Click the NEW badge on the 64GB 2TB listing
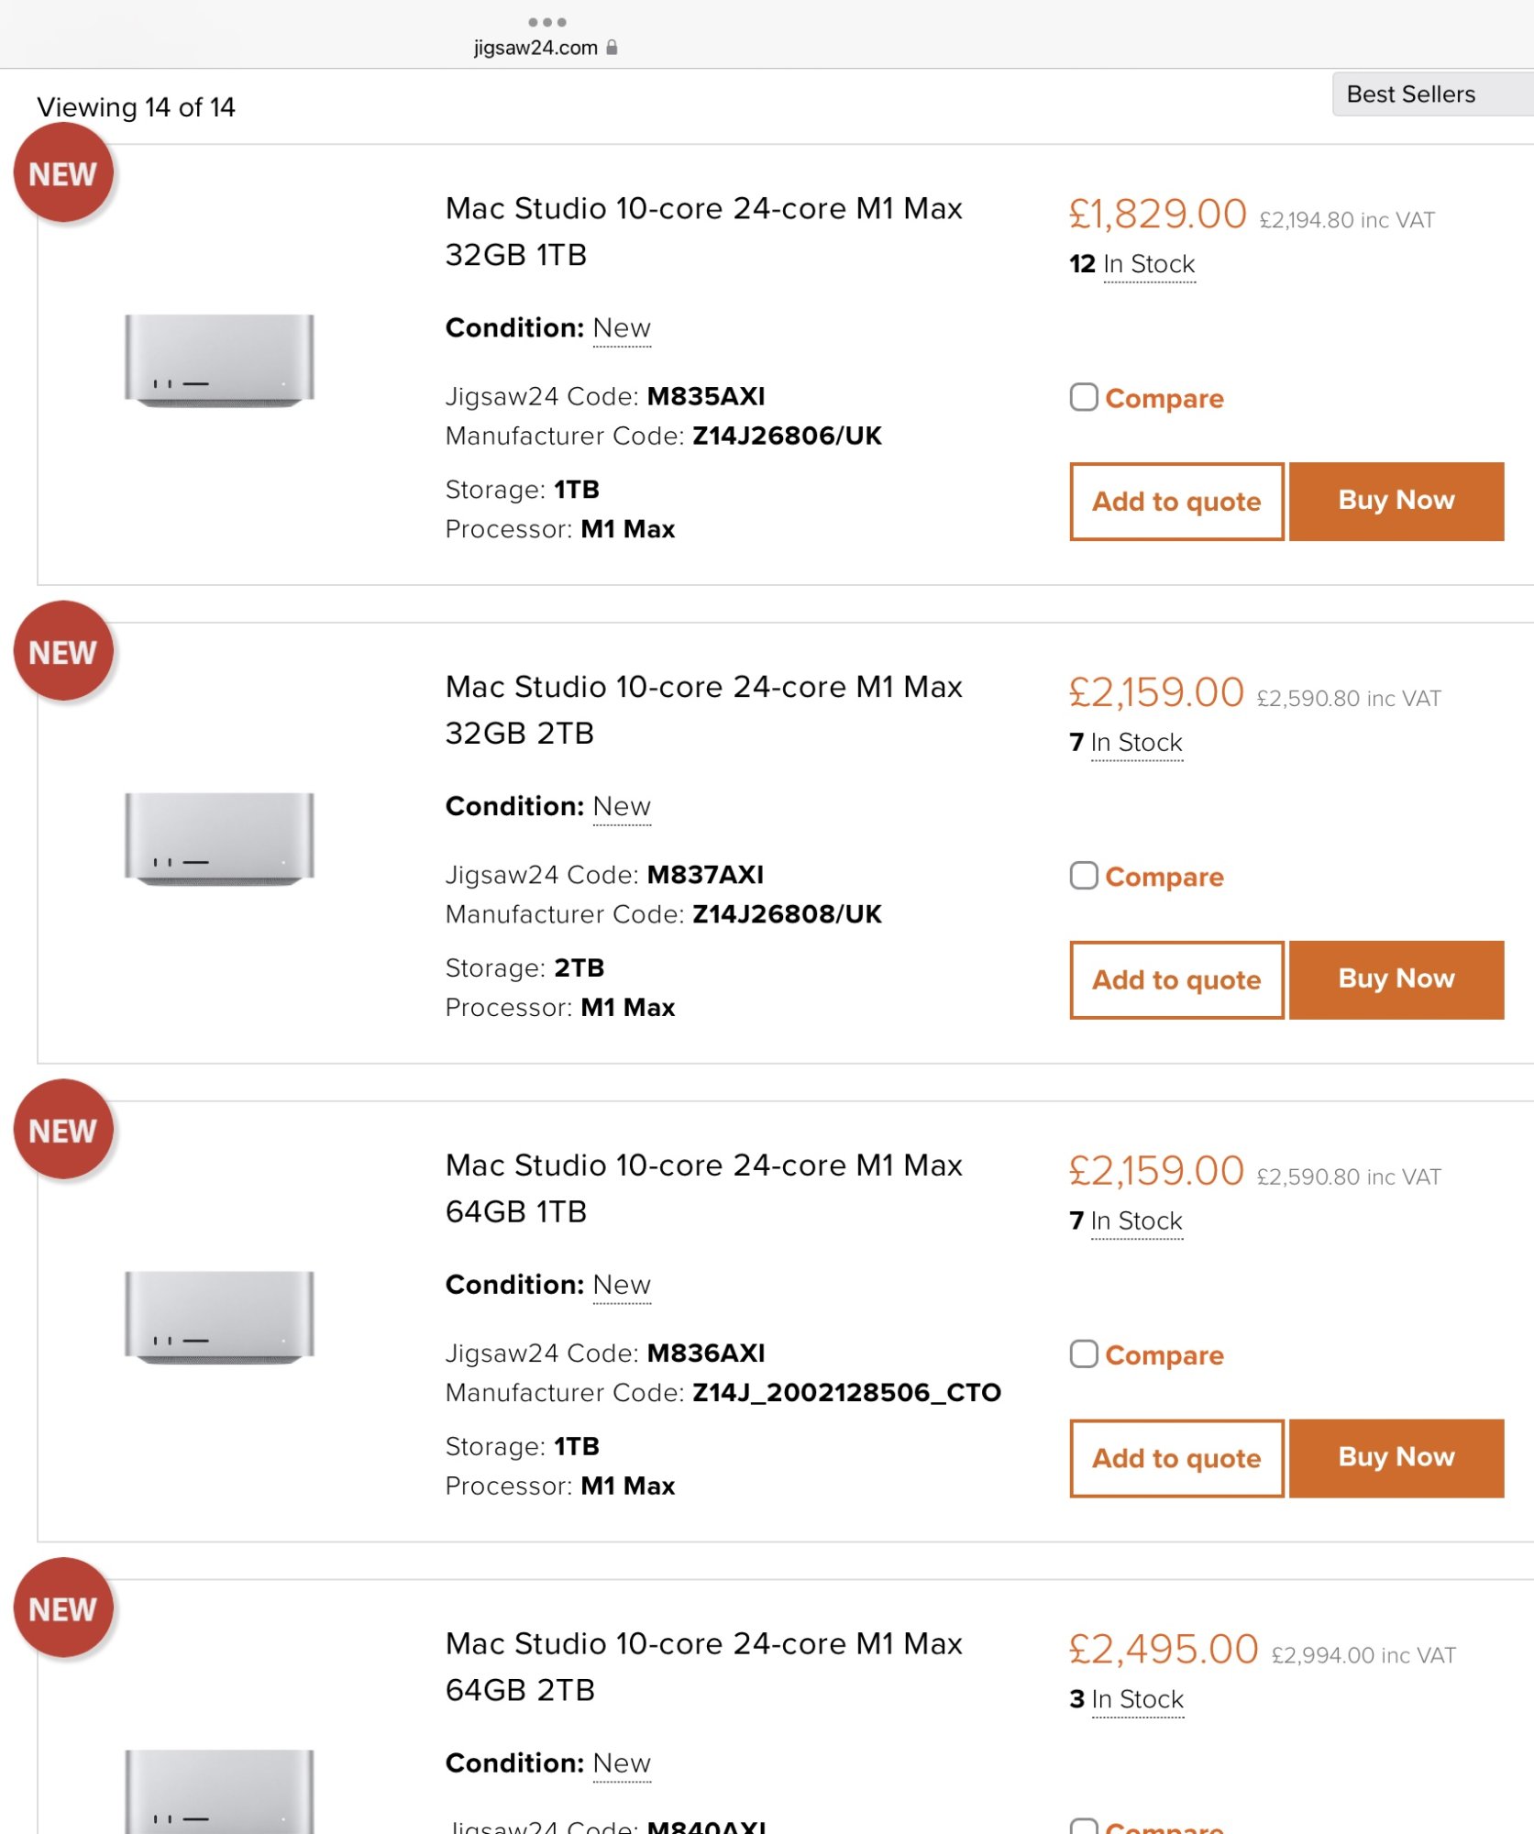This screenshot has width=1534, height=1834. click(x=62, y=1609)
